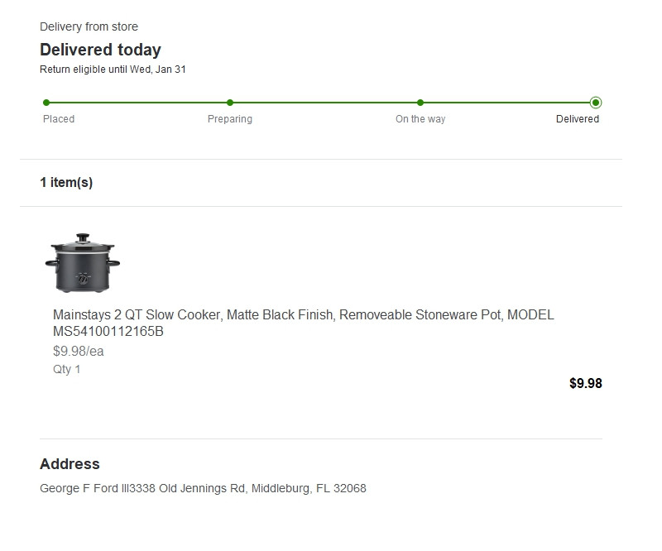Click the Delivery from store label
The width and height of the screenshot is (662, 551).
click(x=89, y=26)
